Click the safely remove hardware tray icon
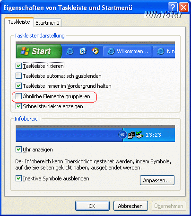Image resolution: width=191 pixels, height=216 pixels. (x=140, y=135)
